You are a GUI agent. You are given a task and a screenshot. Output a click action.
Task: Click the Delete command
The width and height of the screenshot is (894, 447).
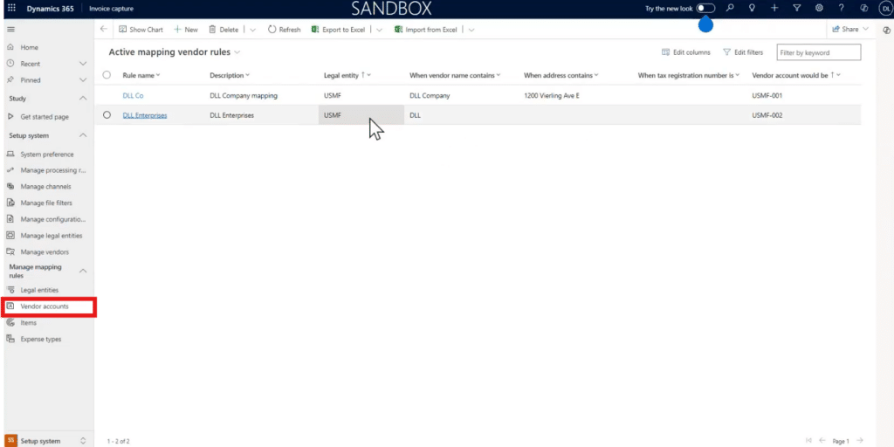click(223, 30)
